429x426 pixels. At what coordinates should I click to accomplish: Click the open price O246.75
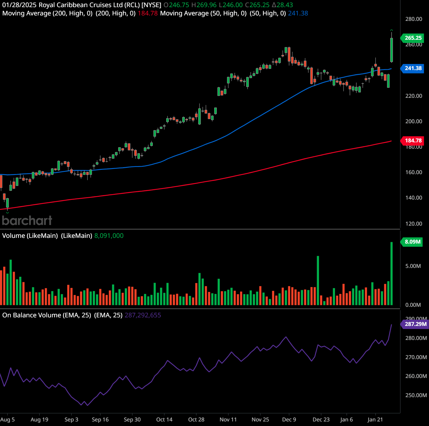point(176,5)
